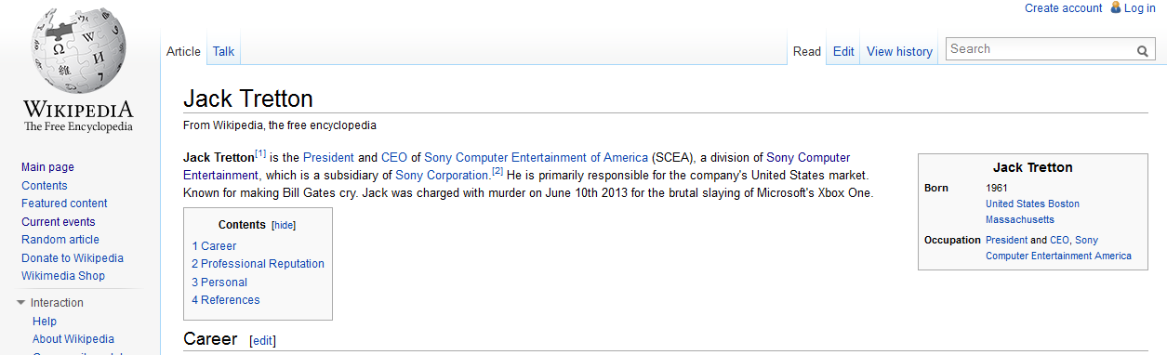Hide the Contents table

click(284, 225)
